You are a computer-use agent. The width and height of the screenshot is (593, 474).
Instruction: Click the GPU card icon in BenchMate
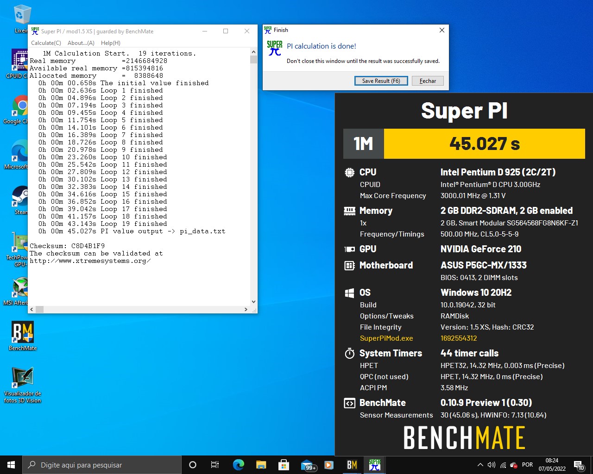click(x=350, y=249)
